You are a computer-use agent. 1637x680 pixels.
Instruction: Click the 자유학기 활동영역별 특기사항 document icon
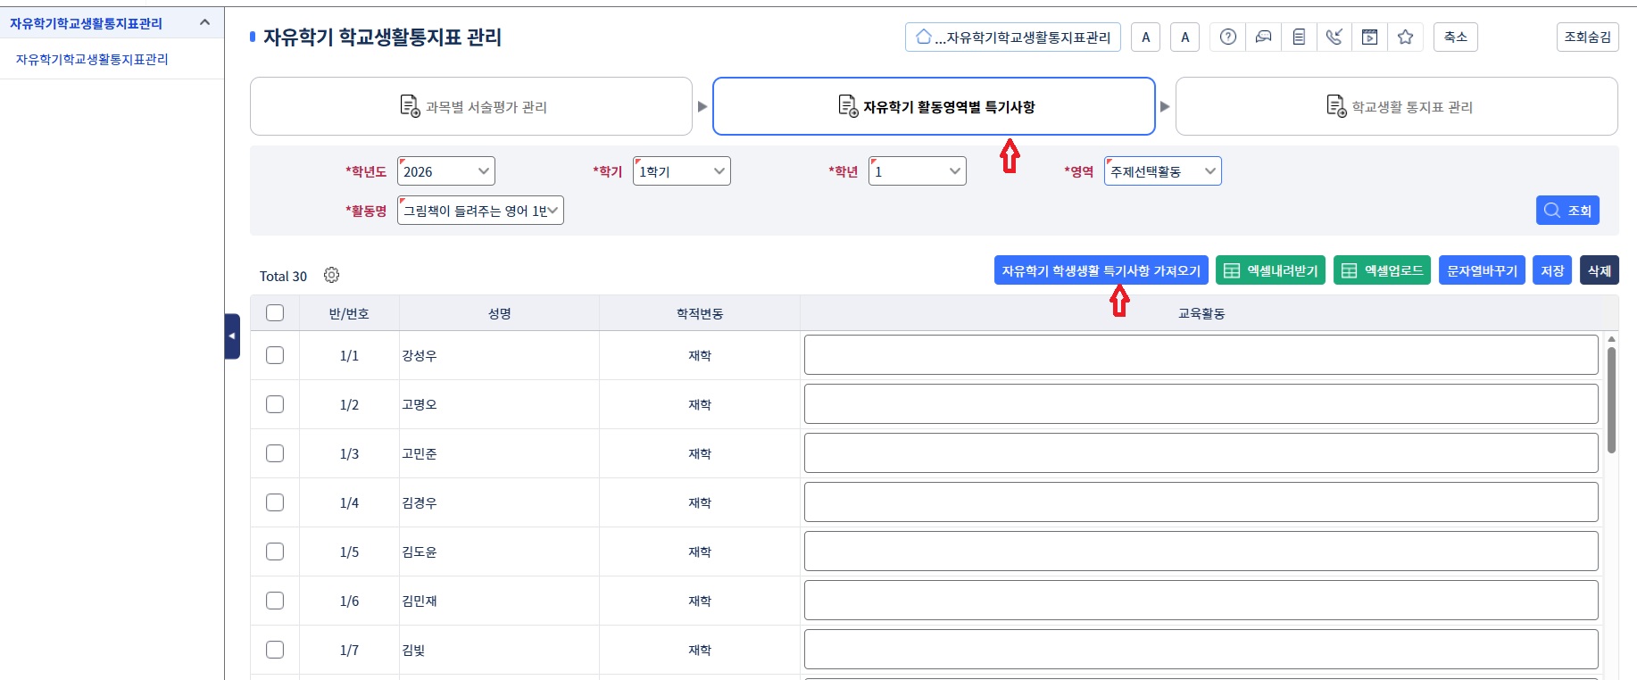pyautogui.click(x=848, y=106)
